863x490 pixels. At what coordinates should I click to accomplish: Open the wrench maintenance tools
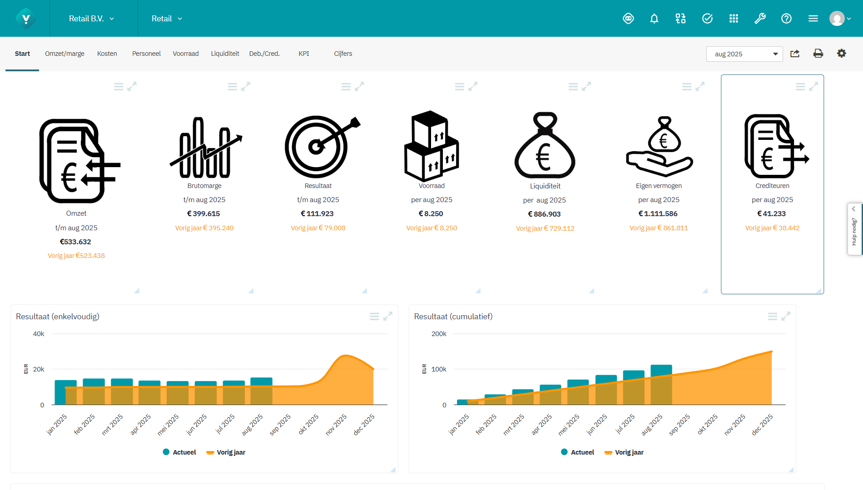pos(760,18)
